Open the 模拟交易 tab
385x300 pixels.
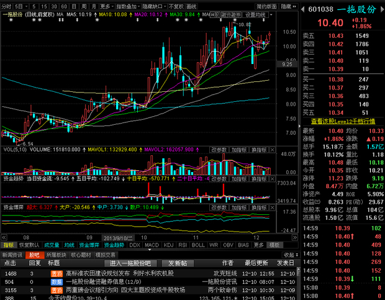coord(105,255)
